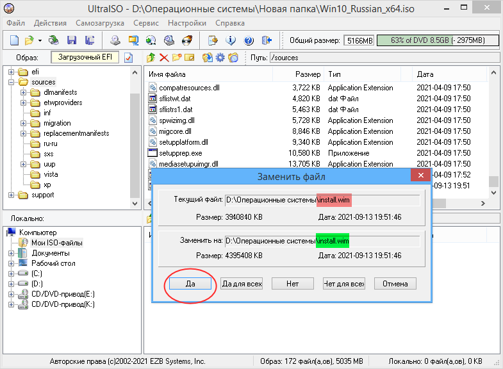Screen dimensions: 503x369
Task: Click the Нет button in dialog
Action: tap(293, 284)
